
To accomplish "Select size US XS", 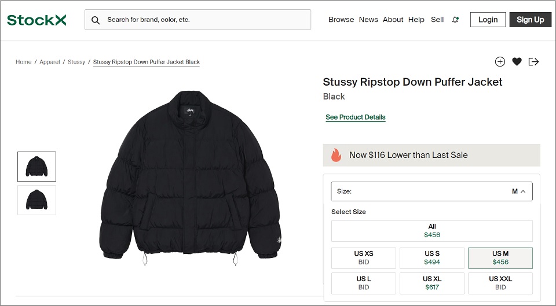I will point(364,258).
